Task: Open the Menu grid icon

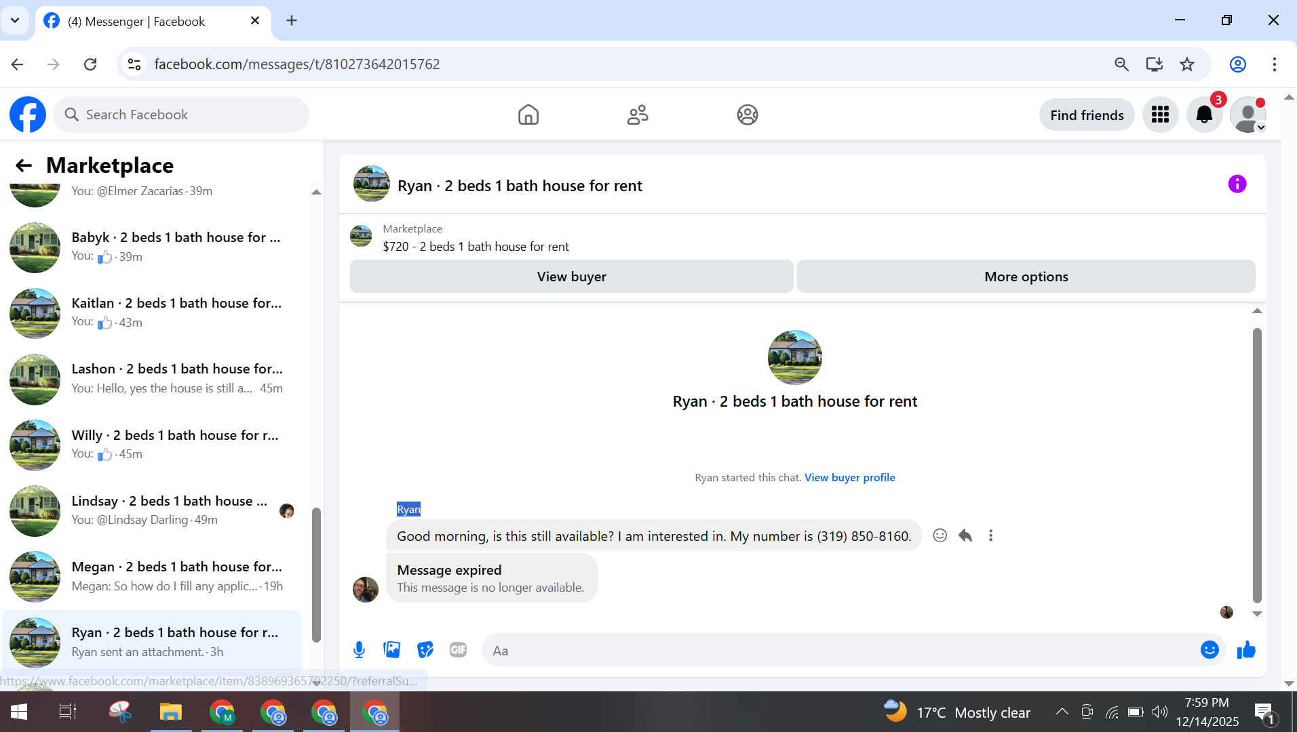Action: pyautogui.click(x=1160, y=115)
